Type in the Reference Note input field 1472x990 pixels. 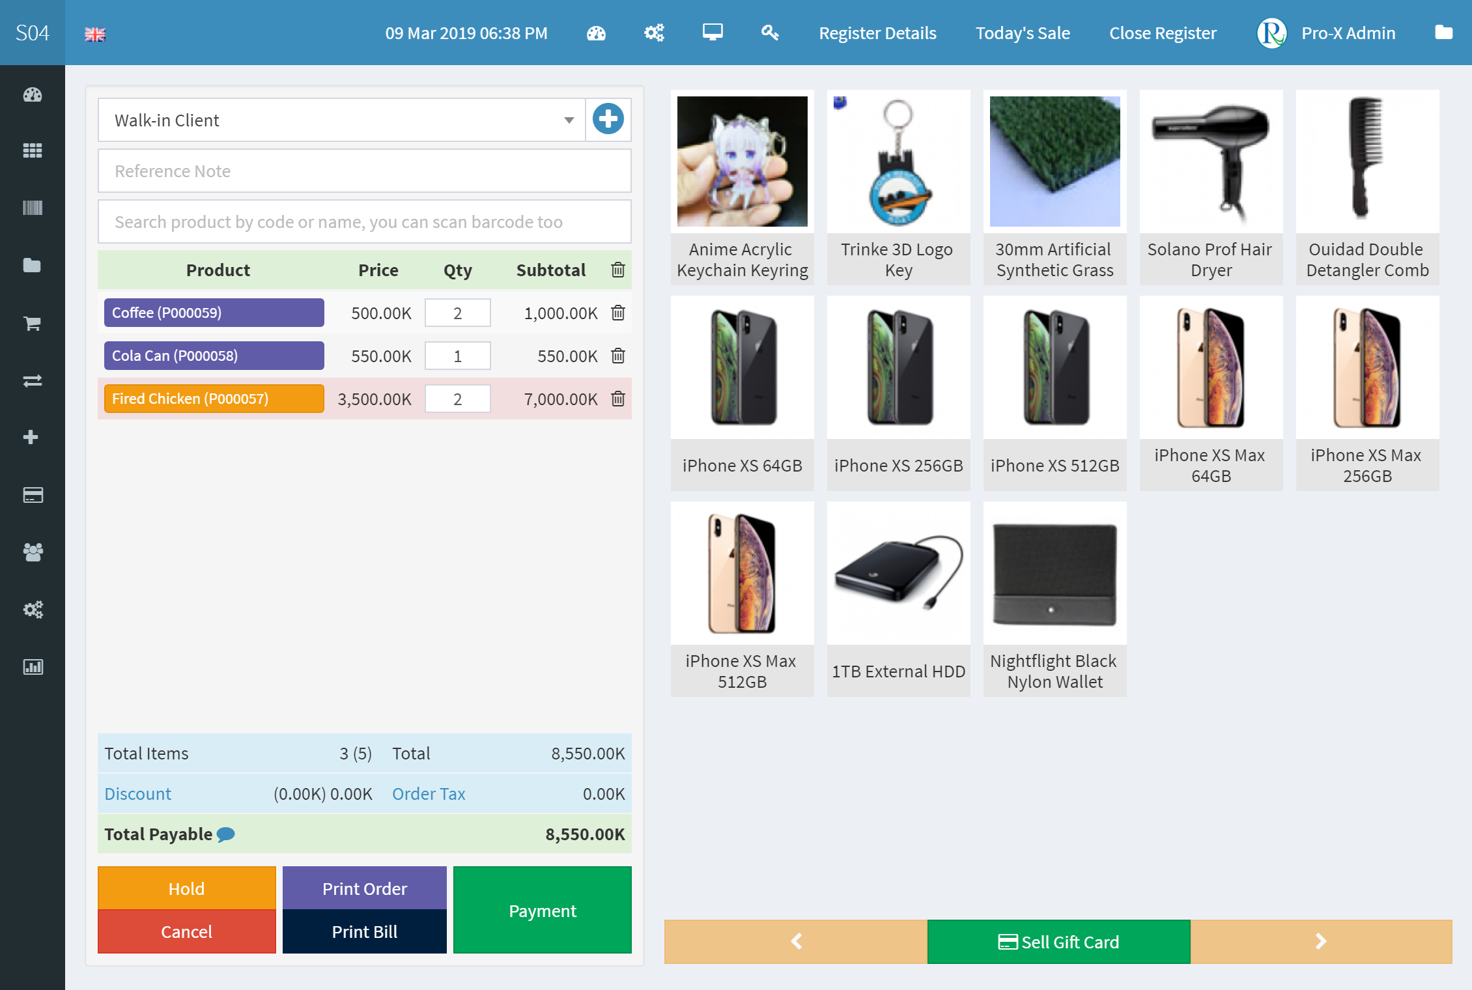tap(366, 170)
